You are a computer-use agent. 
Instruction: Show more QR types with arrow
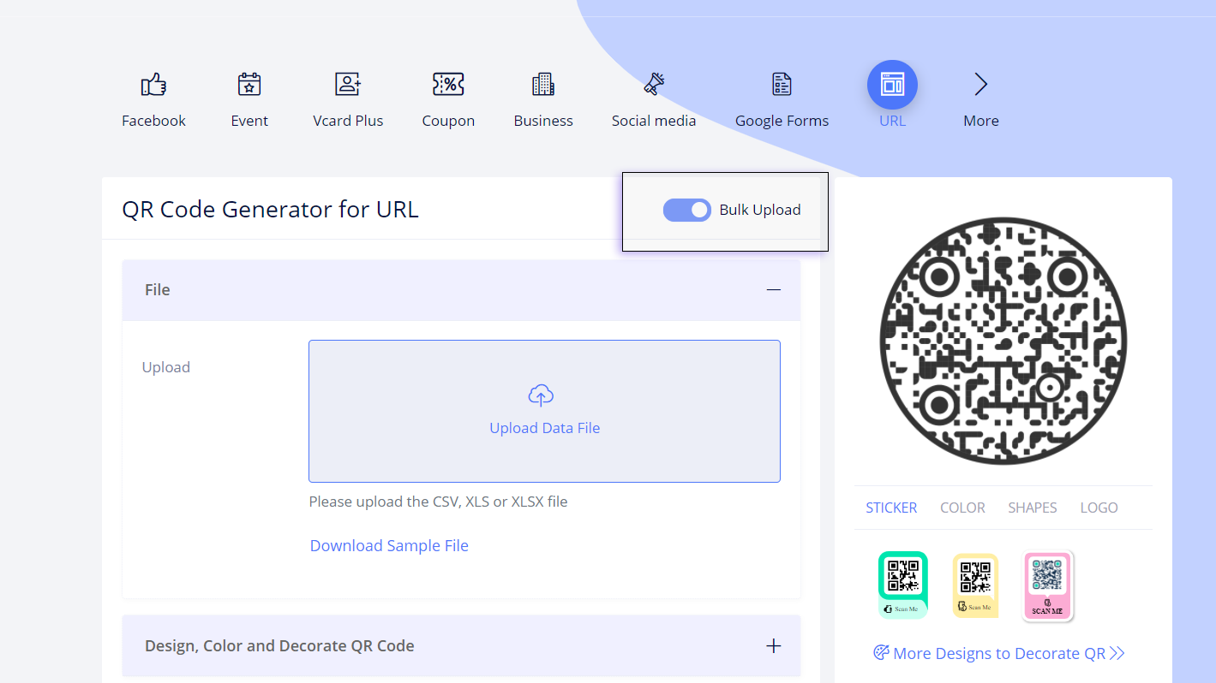click(x=980, y=85)
